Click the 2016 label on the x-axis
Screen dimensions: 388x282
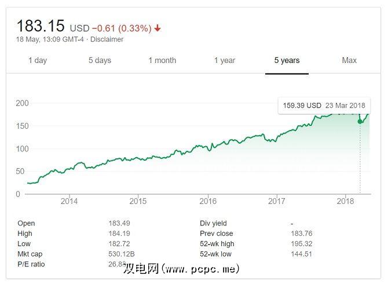208,201
